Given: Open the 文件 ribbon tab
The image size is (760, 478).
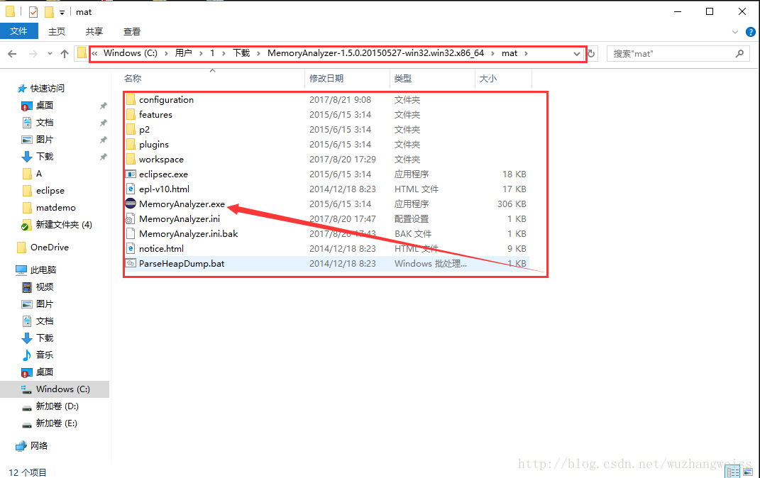Looking at the screenshot, I should [19, 31].
